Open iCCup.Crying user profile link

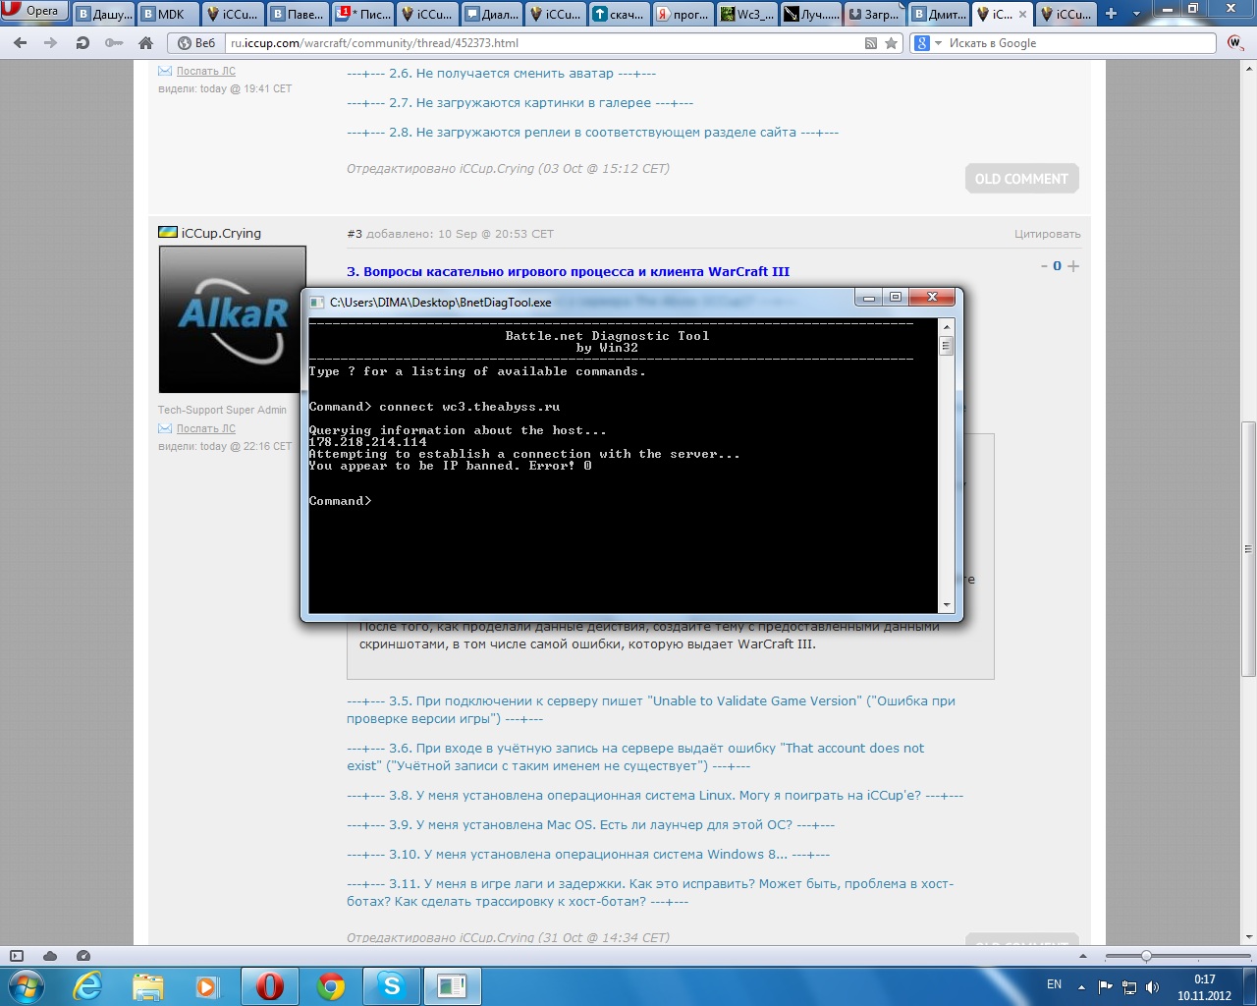click(x=221, y=234)
